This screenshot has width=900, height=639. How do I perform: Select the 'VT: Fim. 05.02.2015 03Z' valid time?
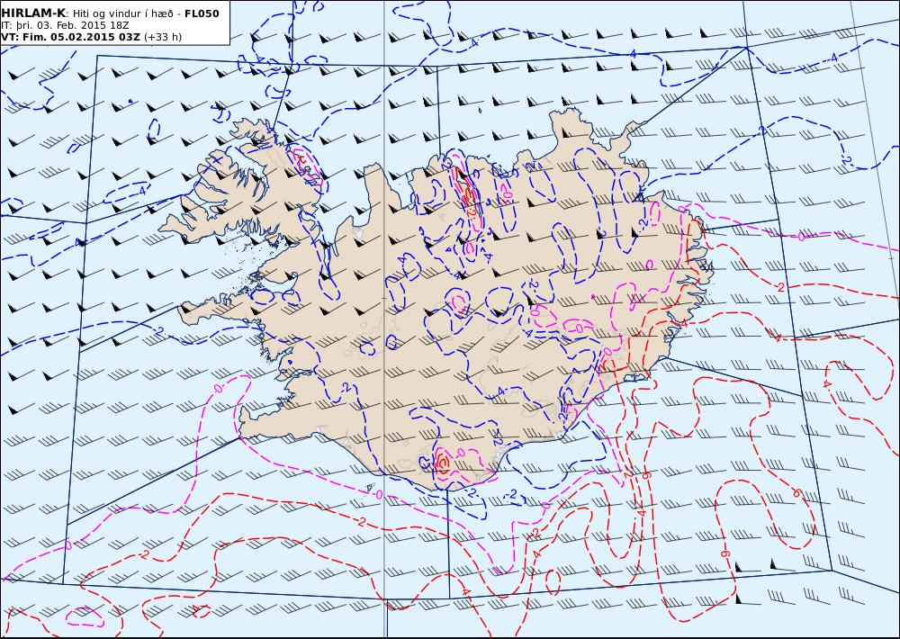pos(70,37)
